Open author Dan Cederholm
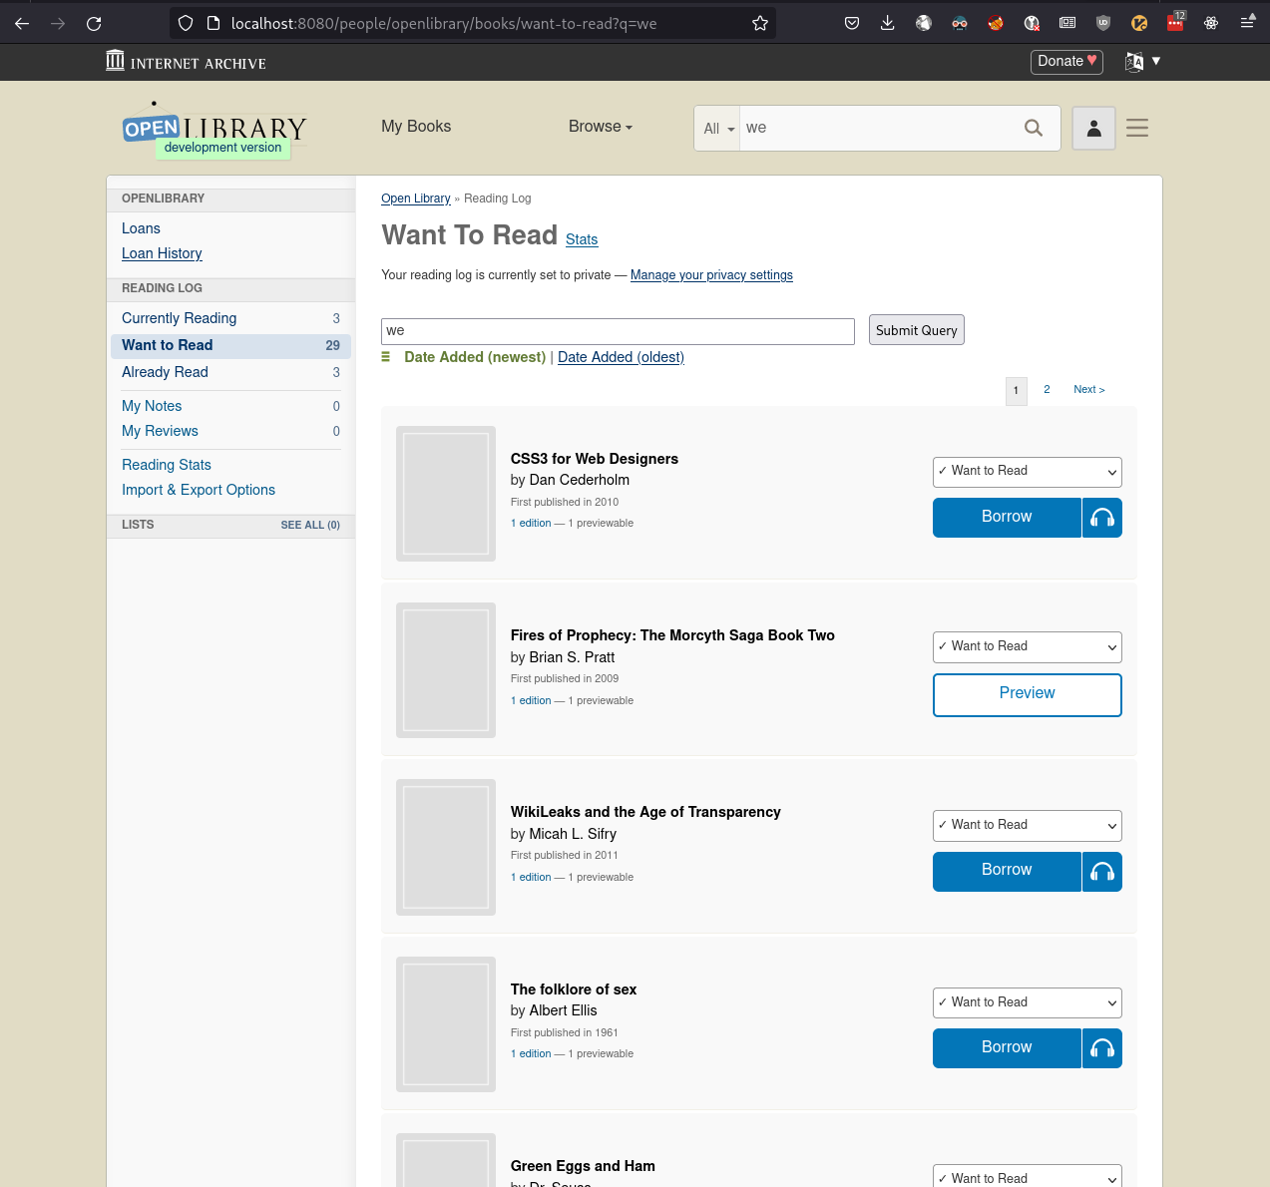 coord(580,480)
